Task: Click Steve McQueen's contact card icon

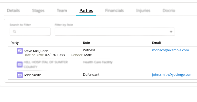Action: [x=20, y=51]
